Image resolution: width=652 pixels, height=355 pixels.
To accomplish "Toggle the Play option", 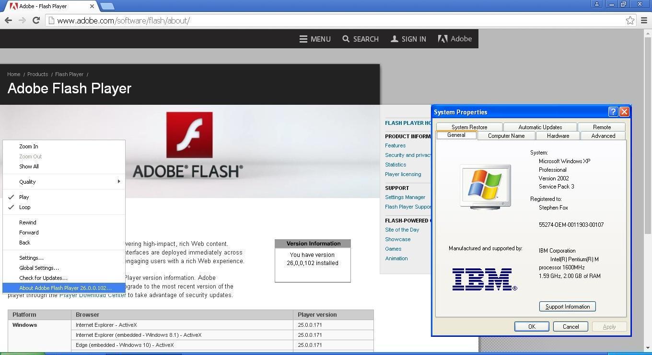I will tap(64, 197).
